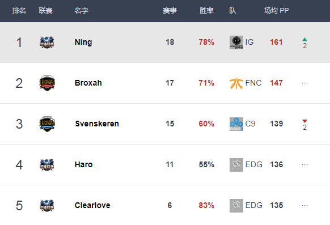Screen dimensions: 330x225
Task: Sort by 场均 PP column header
Action: point(276,11)
